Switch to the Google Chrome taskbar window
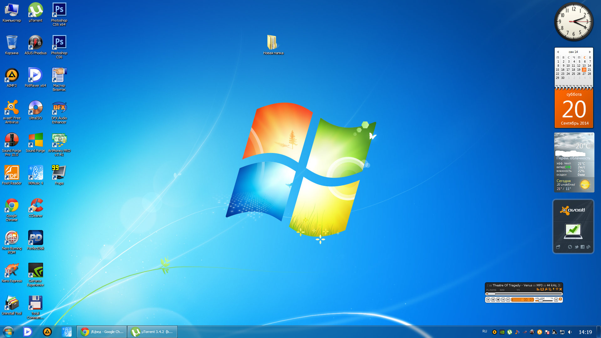Image resolution: width=601 pixels, height=338 pixels. 102,332
